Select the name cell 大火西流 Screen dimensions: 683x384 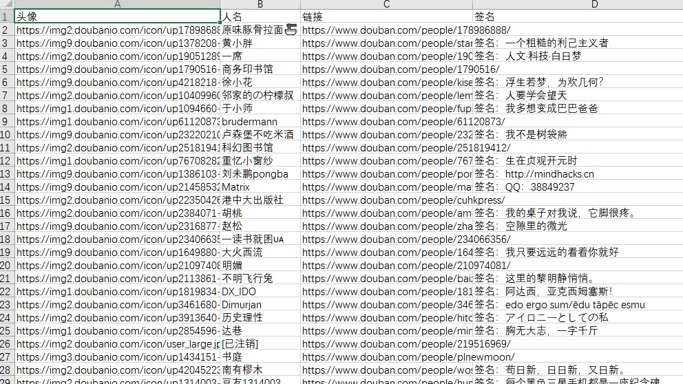pos(260,252)
